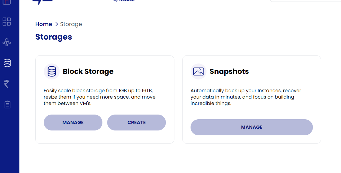Open the dashboard grid icon in sidebar
Image resolution: width=341 pixels, height=173 pixels.
point(7,22)
